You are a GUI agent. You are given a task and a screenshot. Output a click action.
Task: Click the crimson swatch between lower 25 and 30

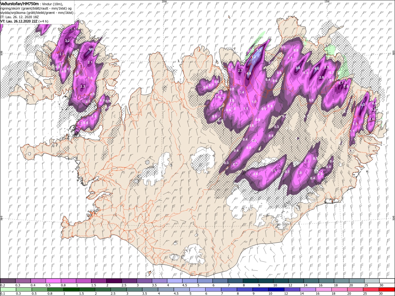pos(371,290)
